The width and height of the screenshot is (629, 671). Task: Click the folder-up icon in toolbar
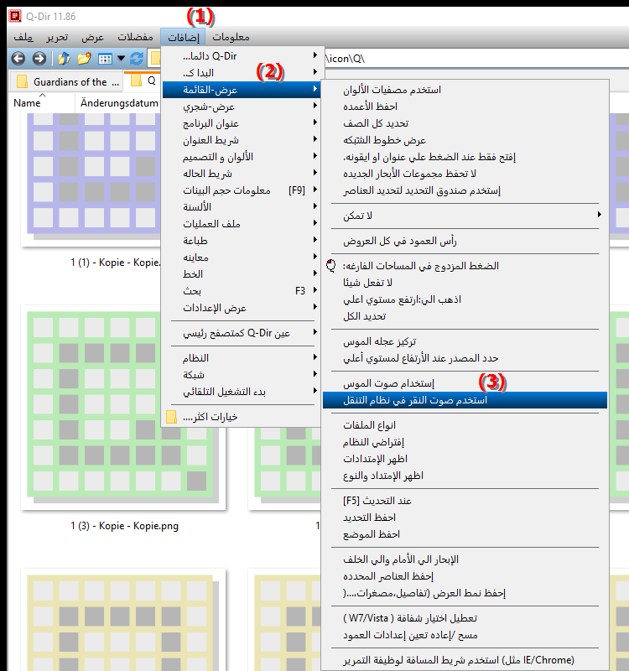[x=64, y=58]
